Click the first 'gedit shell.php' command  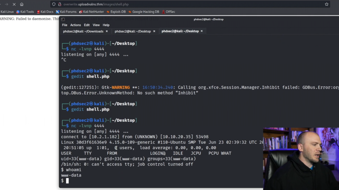(90, 77)
